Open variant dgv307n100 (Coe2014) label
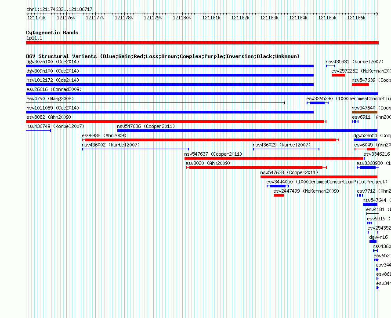The width and height of the screenshot is (391, 318). point(53,62)
